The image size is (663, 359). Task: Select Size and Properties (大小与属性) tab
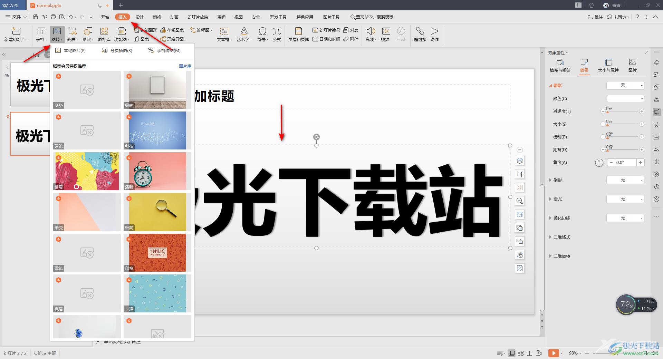[608, 66]
